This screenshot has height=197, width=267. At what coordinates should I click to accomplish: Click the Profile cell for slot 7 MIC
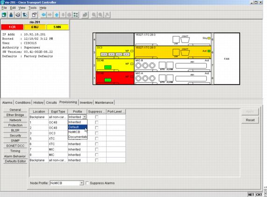[x=78, y=149]
